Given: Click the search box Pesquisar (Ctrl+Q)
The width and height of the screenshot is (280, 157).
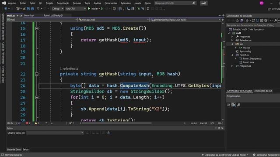Looking at the screenshot, I should pyautogui.click(x=175, y=3).
